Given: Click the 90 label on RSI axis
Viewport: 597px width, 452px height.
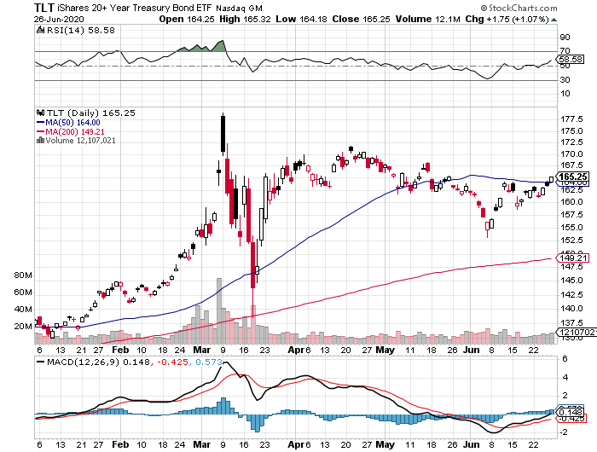Looking at the screenshot, I should (x=565, y=38).
